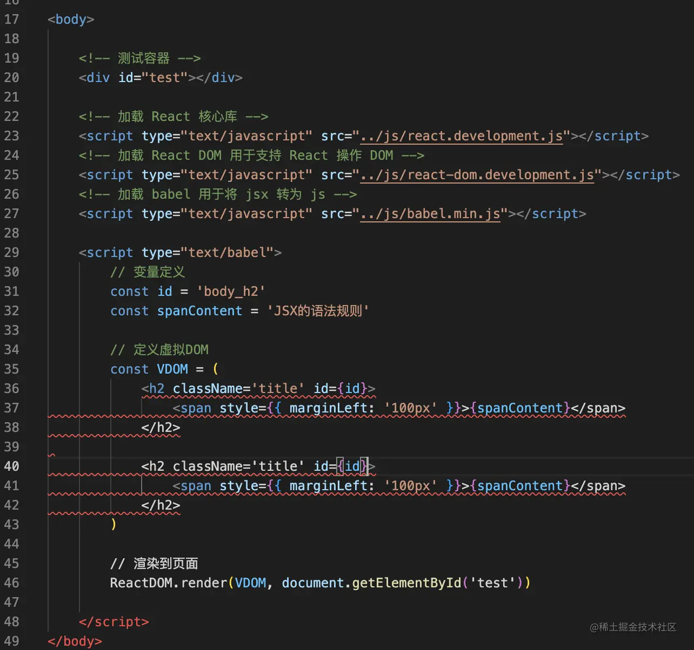Click the 渲染到页面 comment
The image size is (694, 650).
point(154,564)
